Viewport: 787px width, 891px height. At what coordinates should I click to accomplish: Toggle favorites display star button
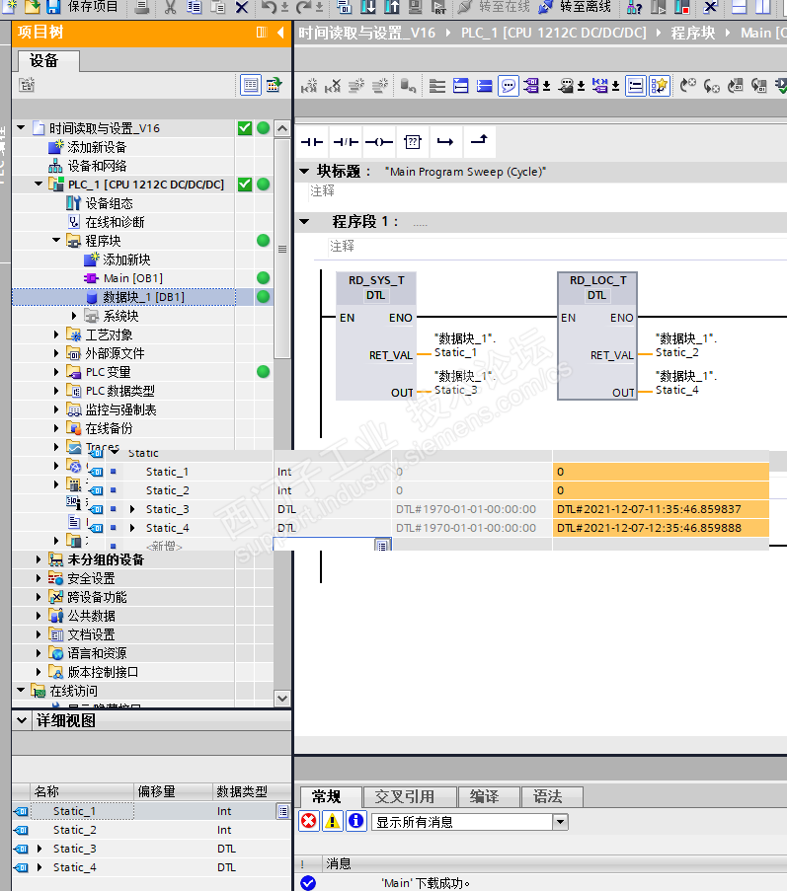pos(659,85)
